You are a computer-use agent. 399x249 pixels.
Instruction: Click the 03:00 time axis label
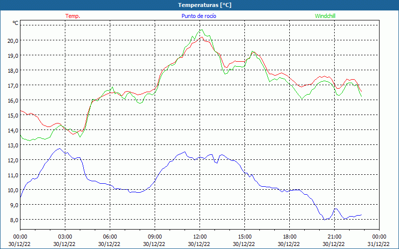click(x=65, y=237)
